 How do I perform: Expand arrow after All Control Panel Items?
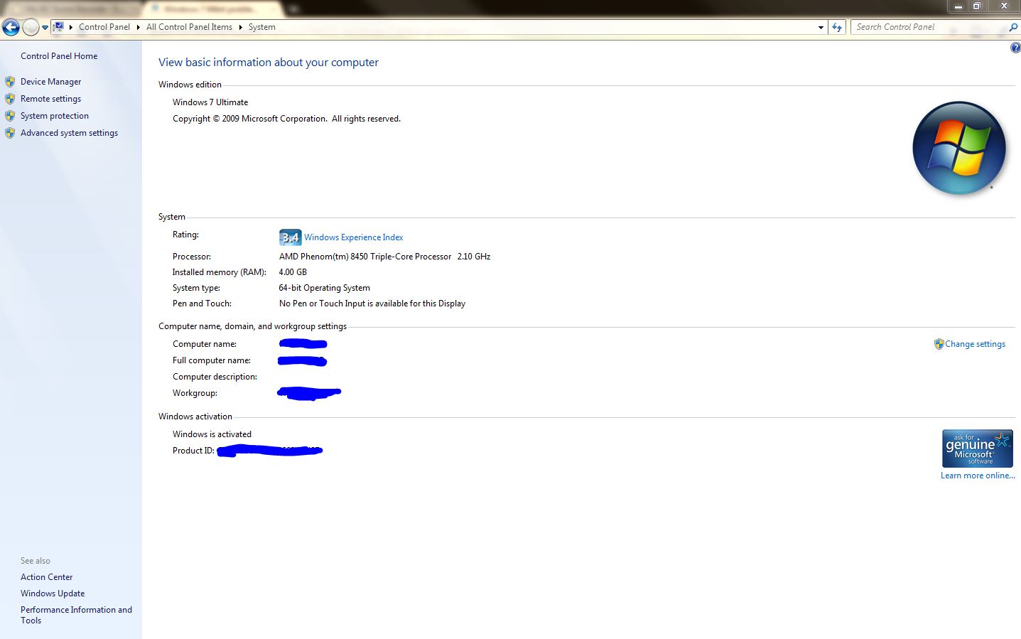tap(240, 27)
